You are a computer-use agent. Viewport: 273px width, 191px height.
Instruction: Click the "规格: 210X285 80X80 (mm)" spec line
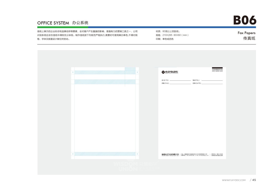[x=172, y=35]
